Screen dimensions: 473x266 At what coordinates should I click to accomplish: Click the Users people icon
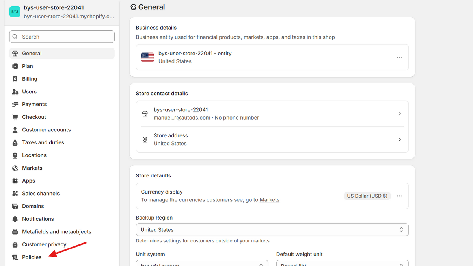(x=15, y=92)
